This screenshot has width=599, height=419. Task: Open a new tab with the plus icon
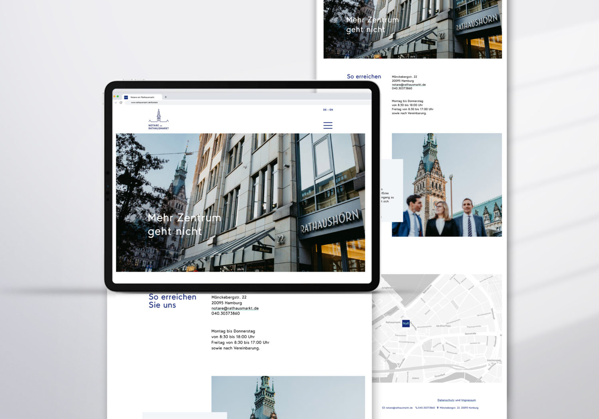pos(166,97)
